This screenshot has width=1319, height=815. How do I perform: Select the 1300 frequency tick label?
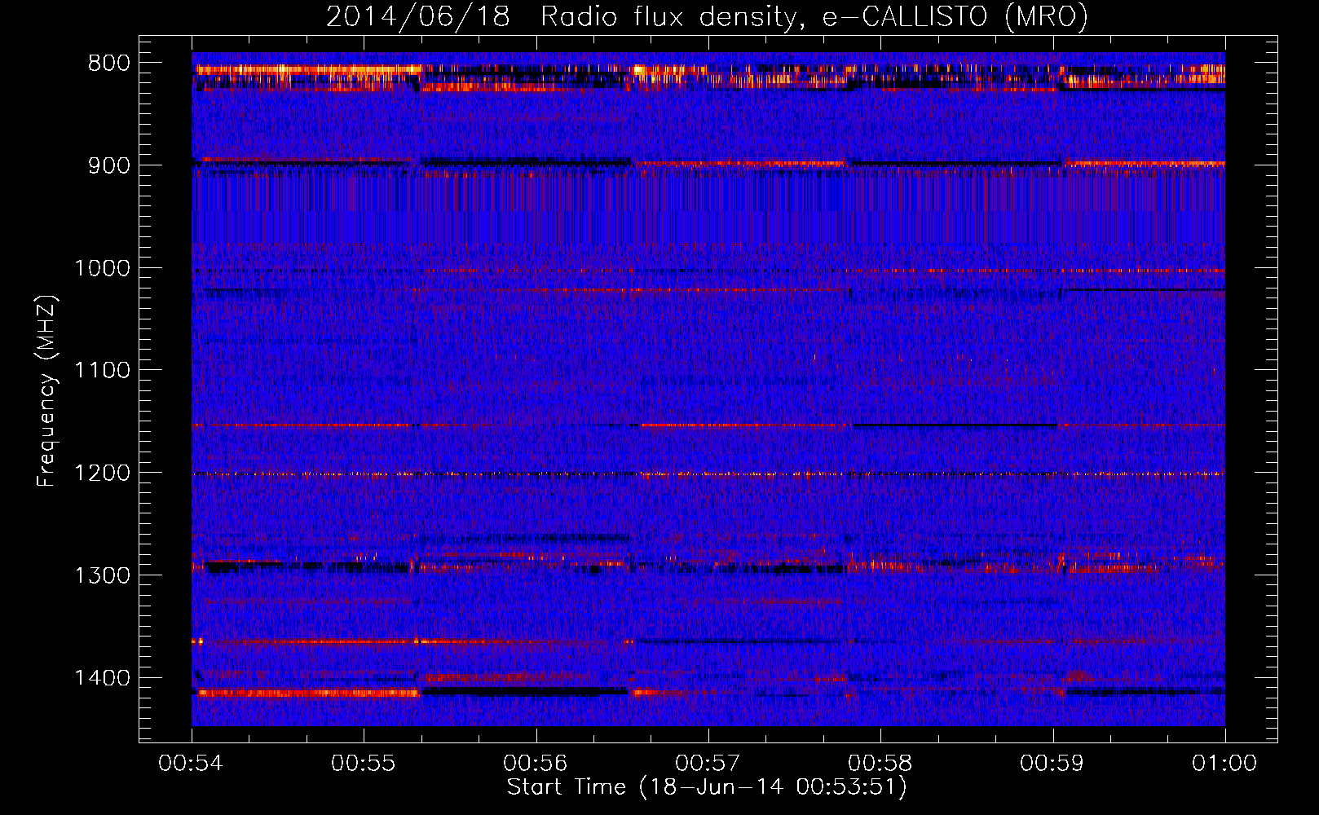(102, 575)
